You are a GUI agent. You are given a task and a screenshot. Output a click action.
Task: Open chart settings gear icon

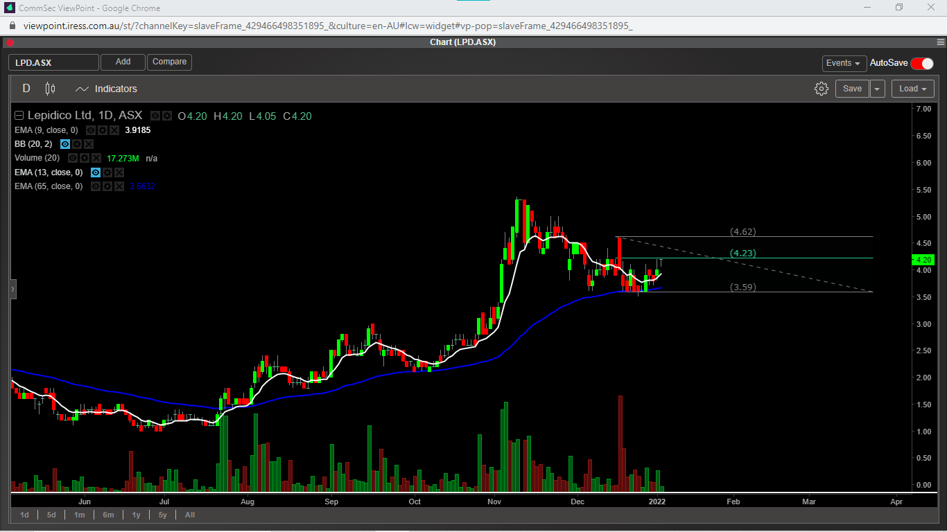tap(822, 89)
